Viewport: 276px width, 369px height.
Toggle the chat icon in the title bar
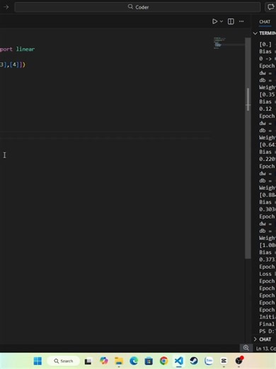coord(271,7)
